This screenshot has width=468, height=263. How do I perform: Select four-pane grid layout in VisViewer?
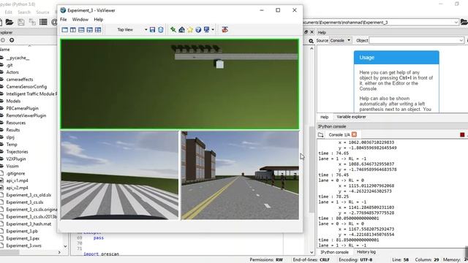(x=98, y=30)
